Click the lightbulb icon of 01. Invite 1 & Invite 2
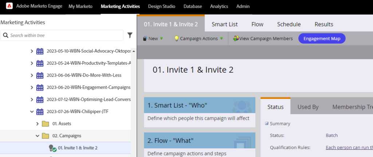The width and height of the screenshot is (373, 157). coord(52,148)
